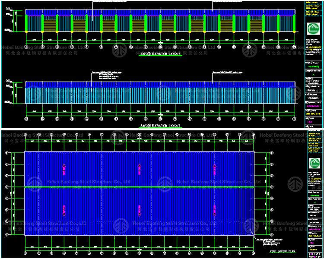Select the bottom-right magenta roof ventilator marker
324x259 pixels.
214,210
